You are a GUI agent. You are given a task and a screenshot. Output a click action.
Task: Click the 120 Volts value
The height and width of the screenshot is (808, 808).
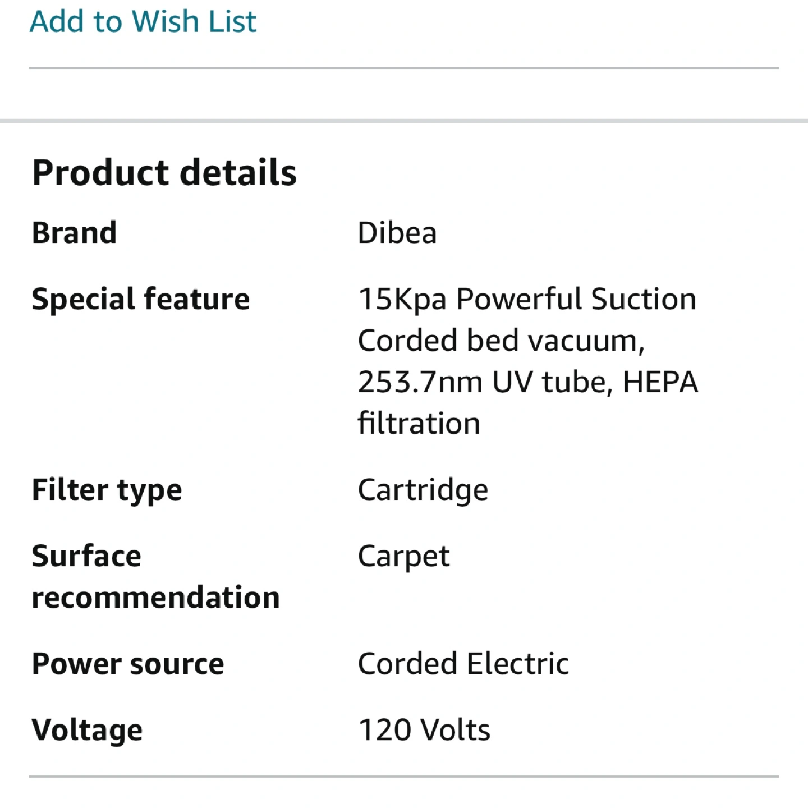coord(424,730)
